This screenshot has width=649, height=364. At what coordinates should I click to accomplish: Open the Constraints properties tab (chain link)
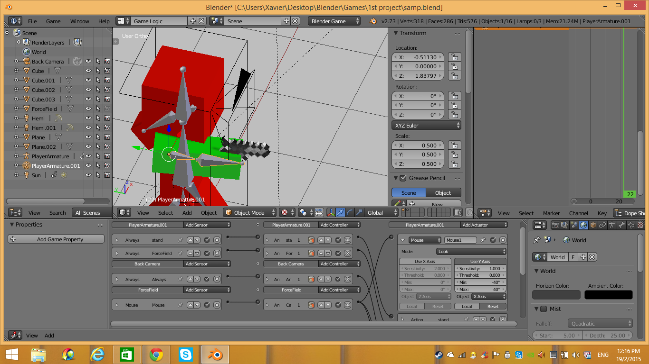pos(602,225)
